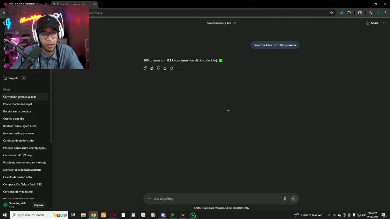Screen dimensions: 390x219
Task: Open the Chrome extensions puzzle icon
Action: point(349,13)
